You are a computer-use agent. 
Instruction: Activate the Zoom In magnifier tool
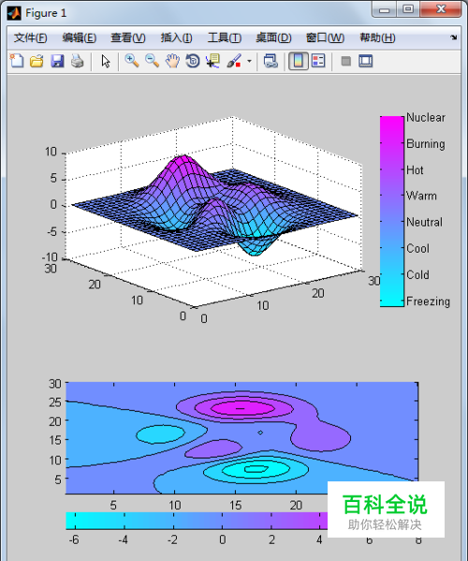(132, 61)
